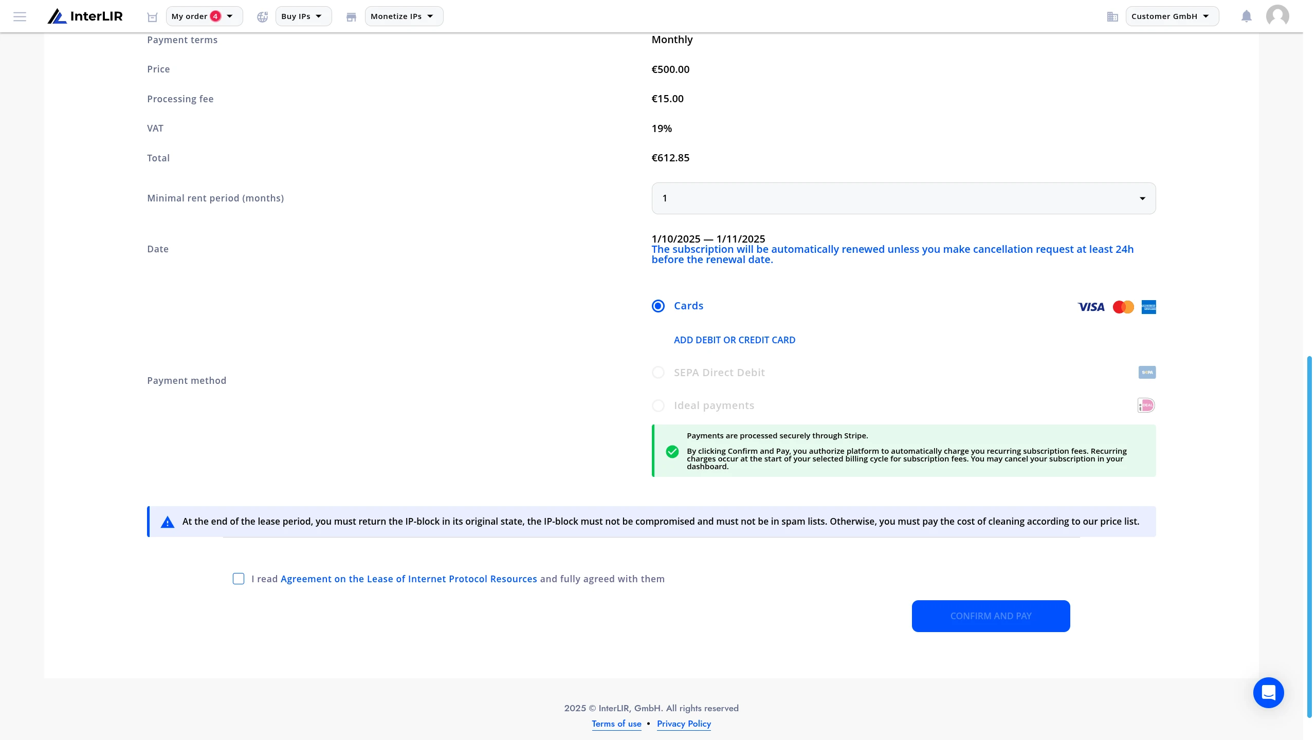The width and height of the screenshot is (1316, 740).
Task: Open the Lease Agreement link
Action: (x=409, y=579)
